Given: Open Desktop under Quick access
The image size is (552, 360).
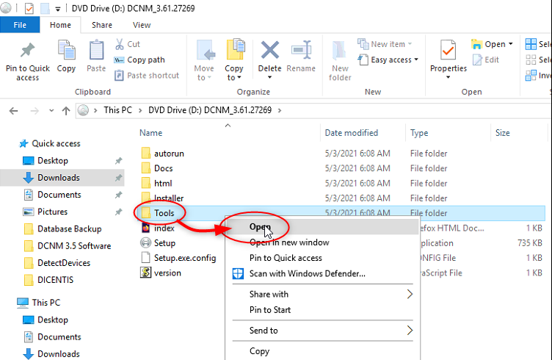Looking at the screenshot, I should [x=53, y=161].
